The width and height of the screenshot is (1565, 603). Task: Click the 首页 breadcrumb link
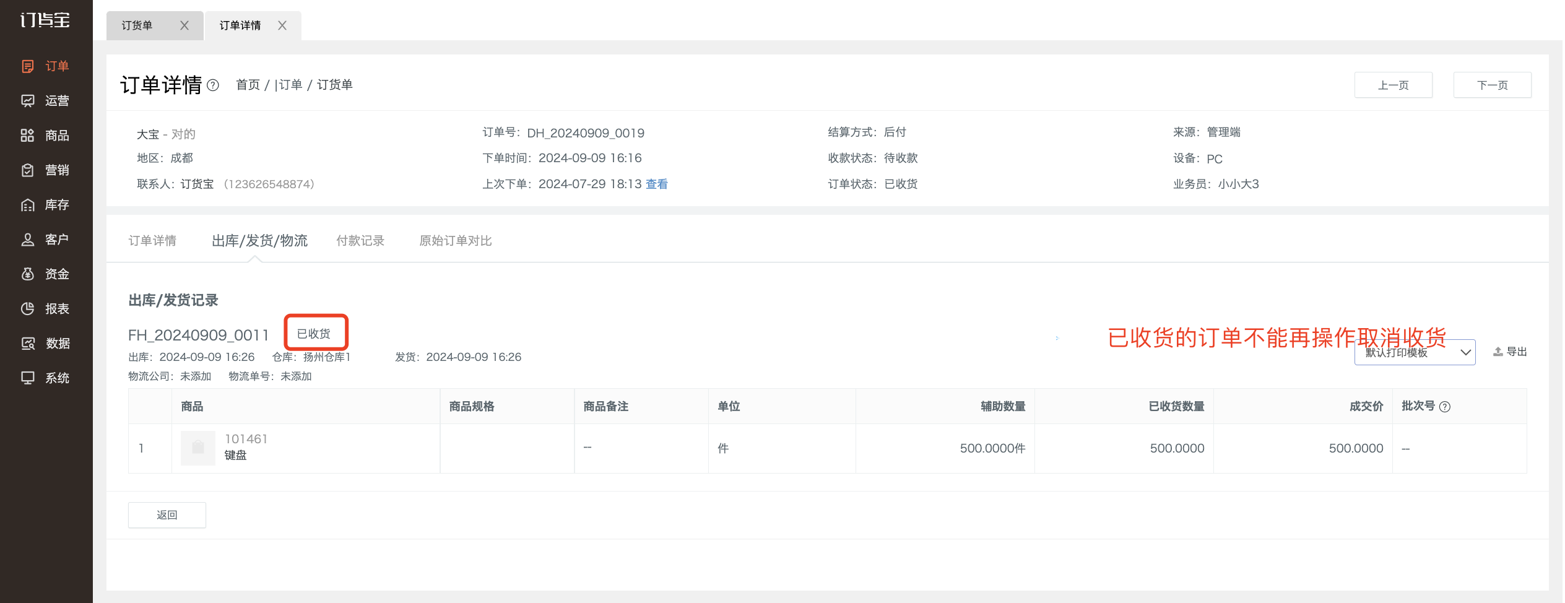click(x=248, y=85)
